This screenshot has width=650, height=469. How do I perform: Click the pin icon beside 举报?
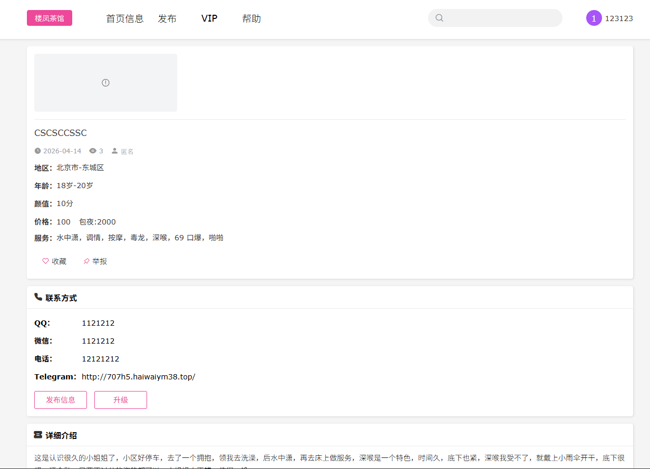86,261
